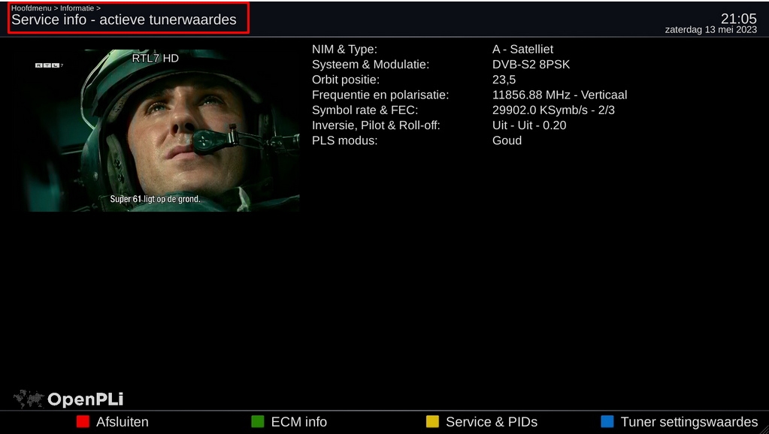
Task: Click the yellow Service & PIDs color button
Action: (432, 422)
